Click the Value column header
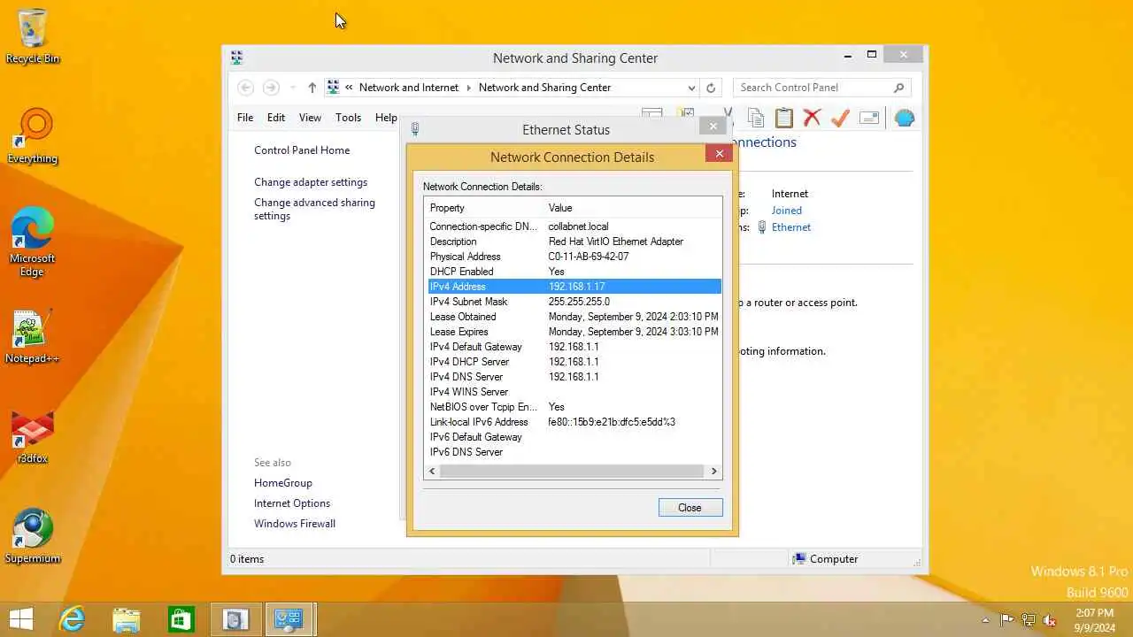The image size is (1133, 637). pyautogui.click(x=633, y=208)
